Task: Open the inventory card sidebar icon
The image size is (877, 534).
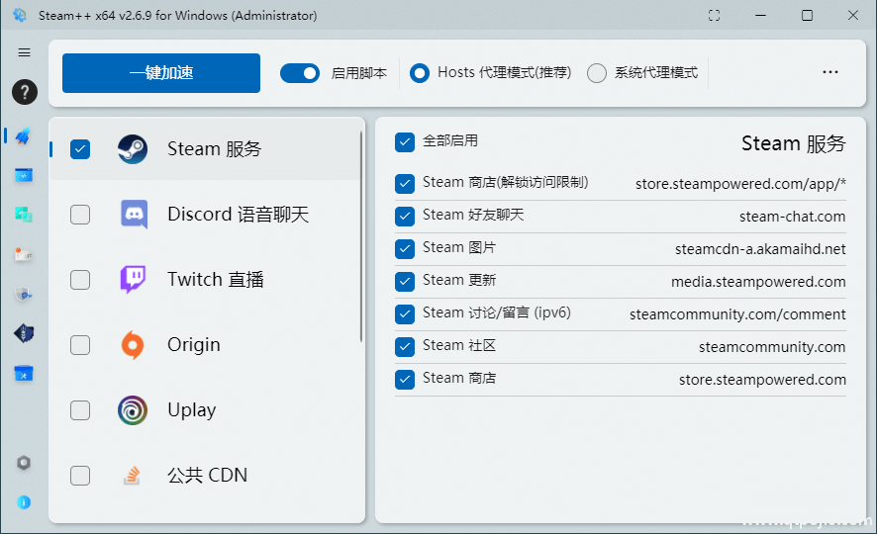Action: [24, 255]
